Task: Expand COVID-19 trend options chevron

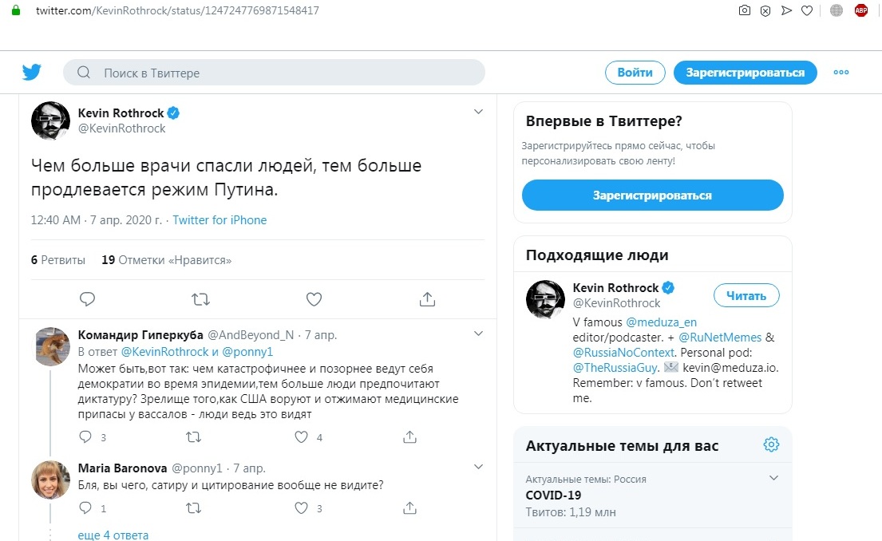Action: [x=773, y=478]
